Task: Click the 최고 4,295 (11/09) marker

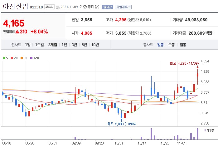Action: click(x=184, y=63)
